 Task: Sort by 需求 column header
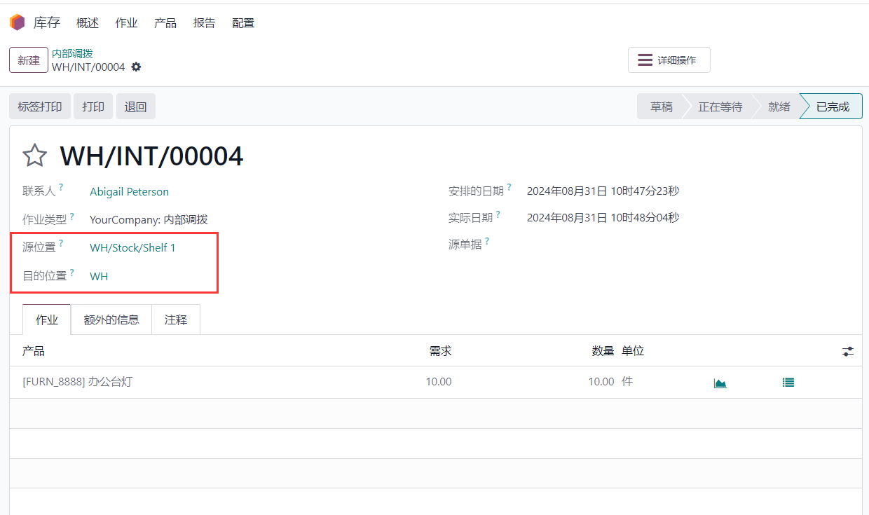[x=440, y=351]
